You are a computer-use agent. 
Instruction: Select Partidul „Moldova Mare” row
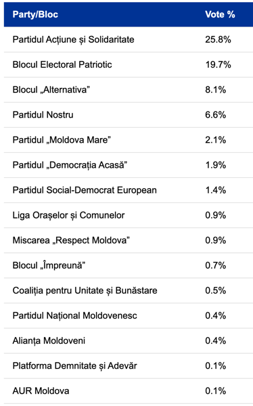[x=129, y=140]
